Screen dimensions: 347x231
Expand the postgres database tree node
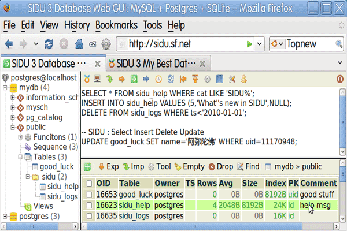[x=6, y=216]
